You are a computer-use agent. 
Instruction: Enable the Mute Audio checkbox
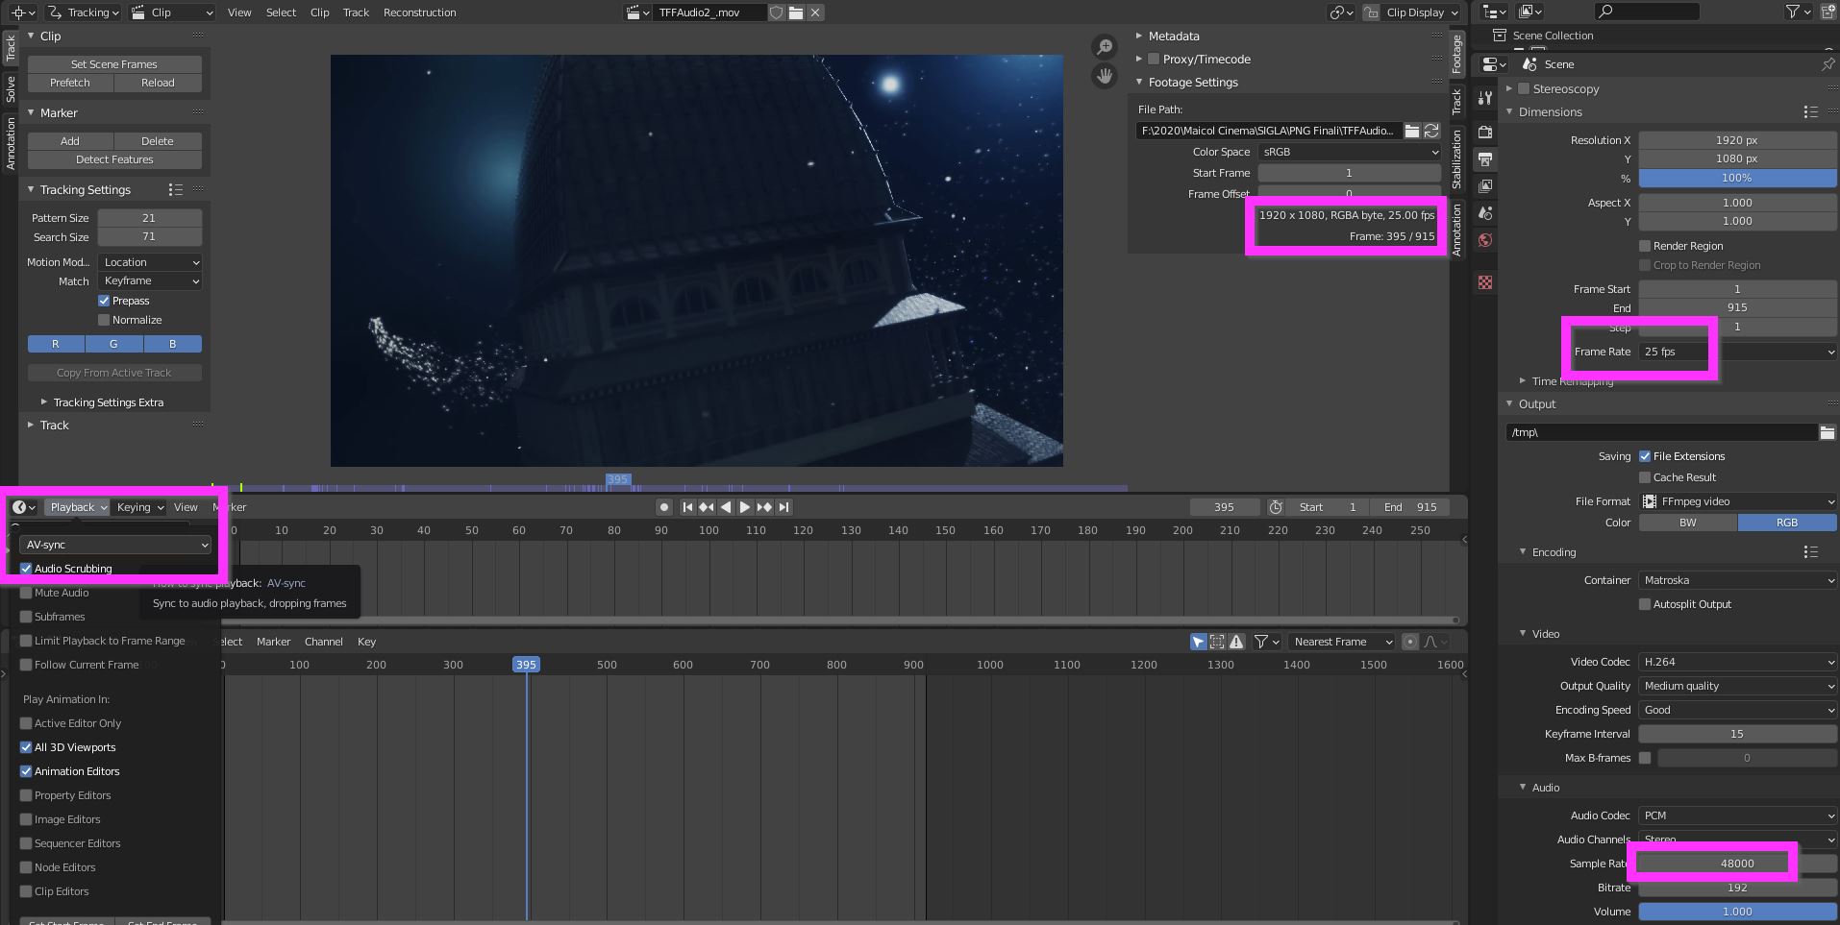[26, 593]
